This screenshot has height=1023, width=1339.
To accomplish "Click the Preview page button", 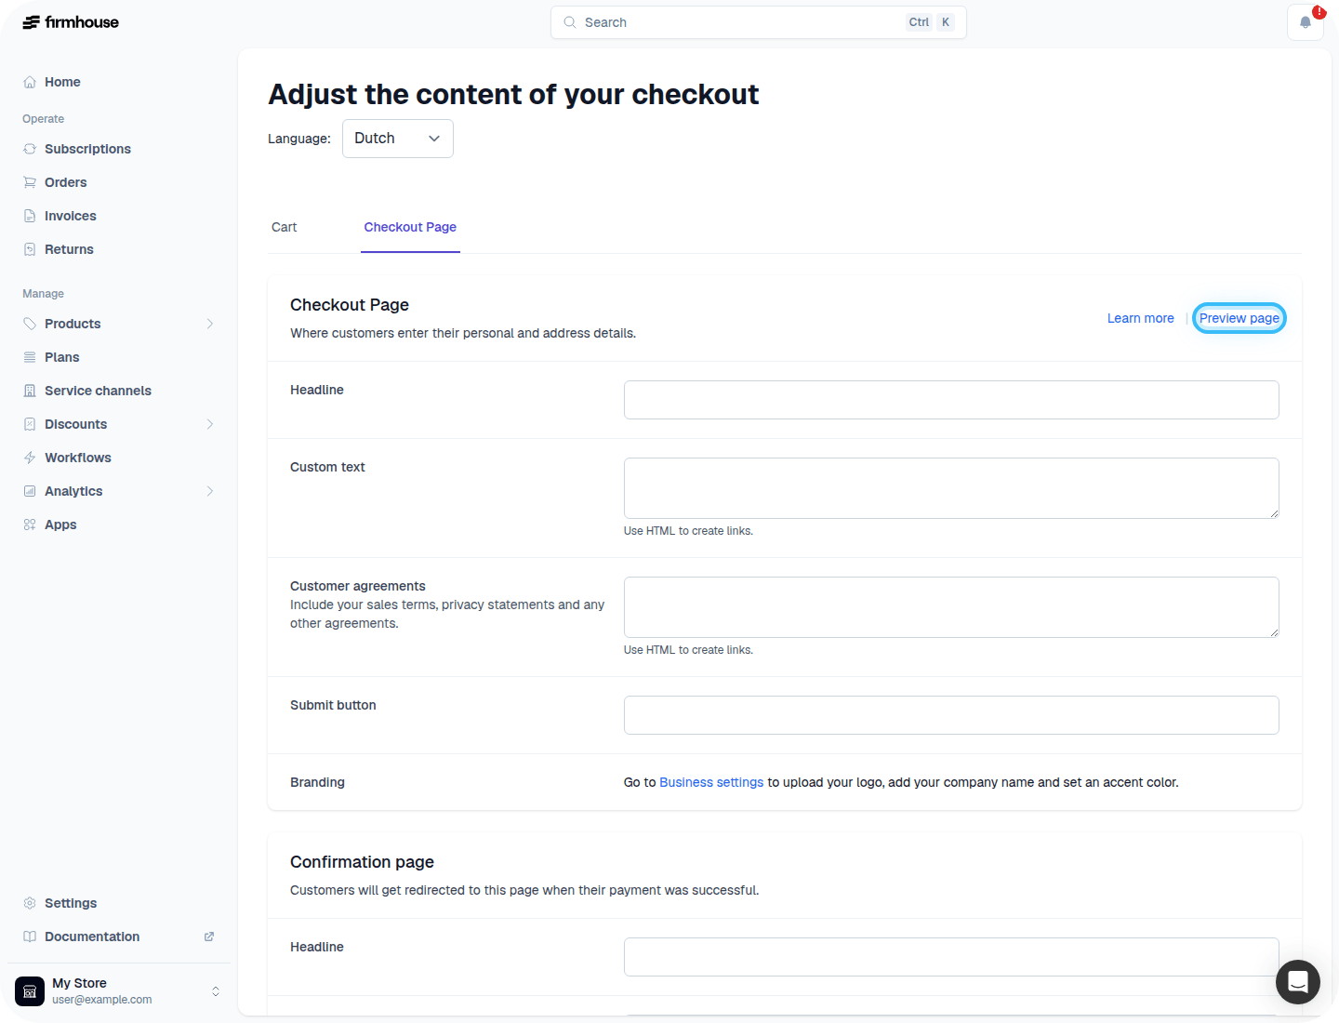I will coord(1240,318).
